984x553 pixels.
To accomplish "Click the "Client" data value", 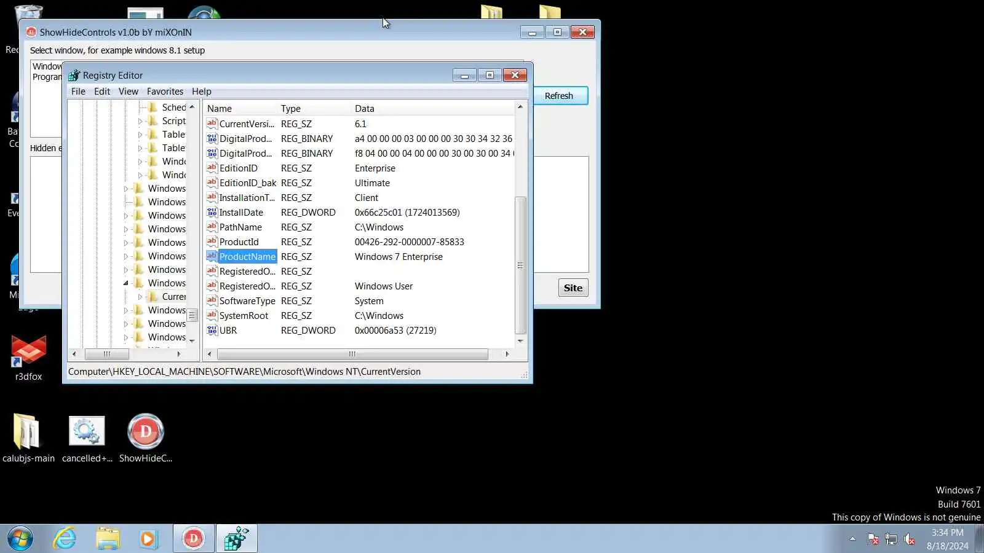I will (367, 198).
